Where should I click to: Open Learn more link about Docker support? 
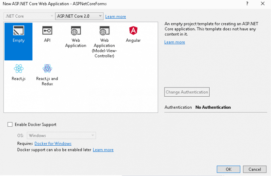click(x=103, y=150)
